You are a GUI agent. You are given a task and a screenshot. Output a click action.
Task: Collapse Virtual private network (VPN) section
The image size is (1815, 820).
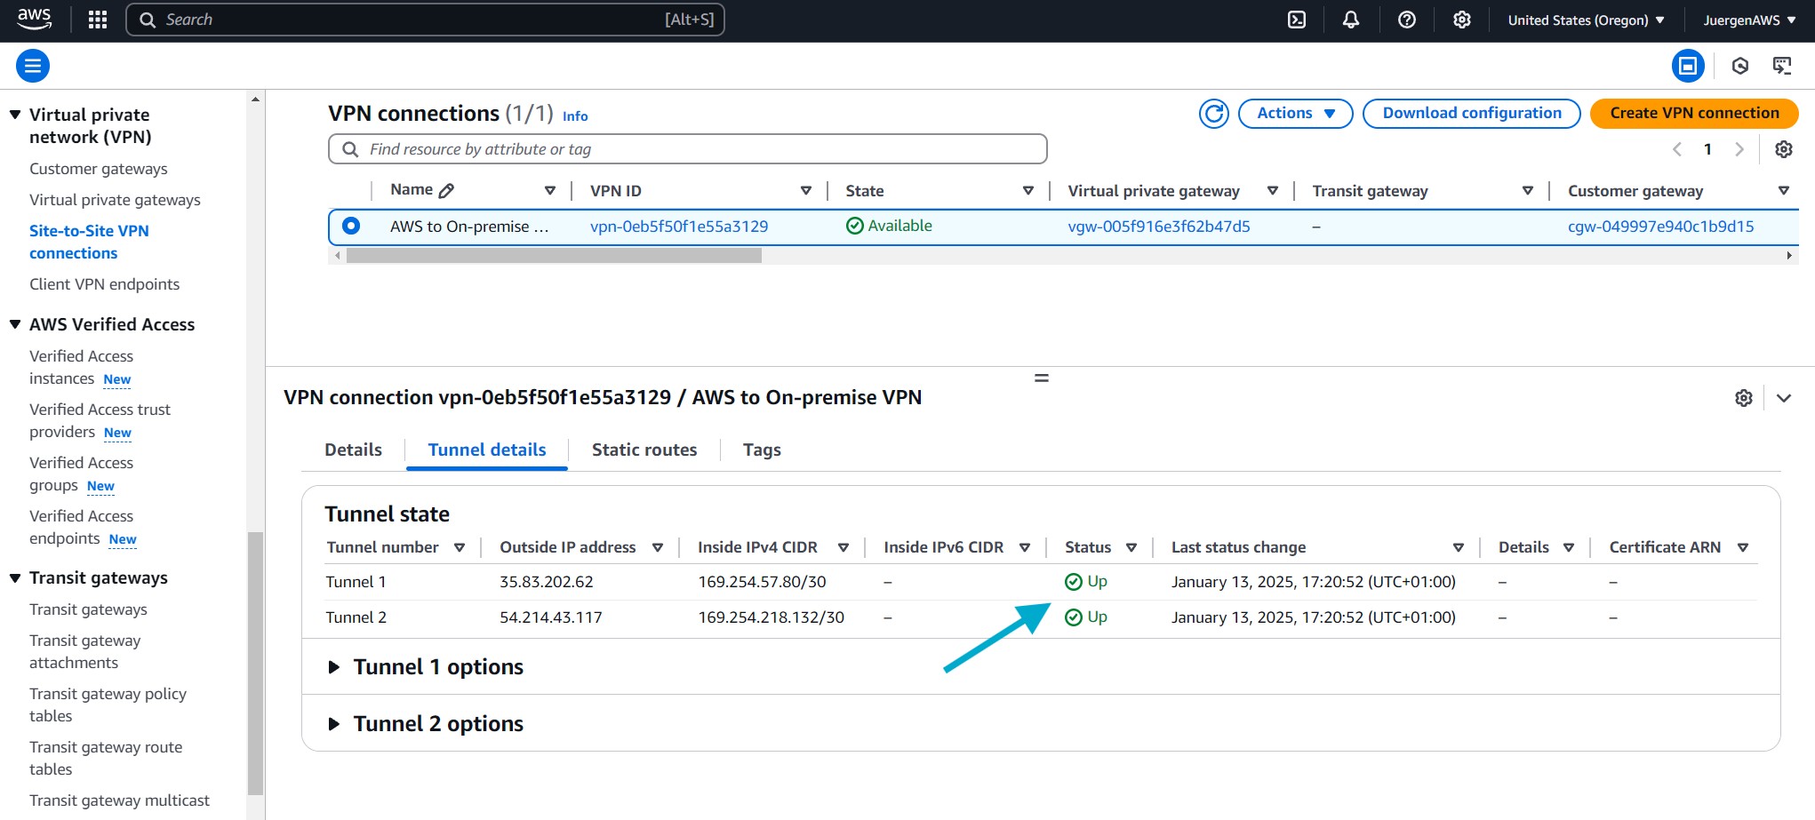pos(15,115)
